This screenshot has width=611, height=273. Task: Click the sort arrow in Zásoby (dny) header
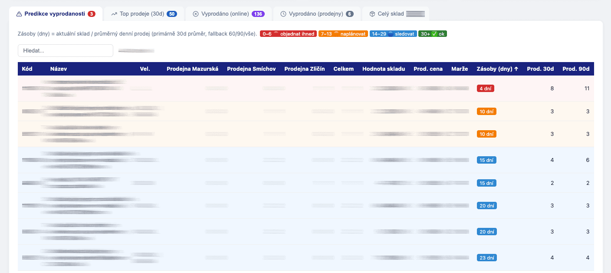[x=516, y=69]
